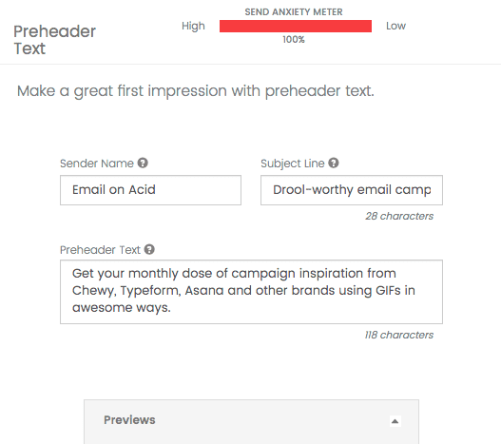The width and height of the screenshot is (501, 444).
Task: Click the 118 characters counter
Action: point(399,335)
